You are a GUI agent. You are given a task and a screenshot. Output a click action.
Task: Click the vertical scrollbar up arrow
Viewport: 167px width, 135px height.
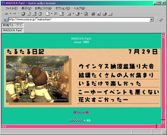tap(163, 35)
